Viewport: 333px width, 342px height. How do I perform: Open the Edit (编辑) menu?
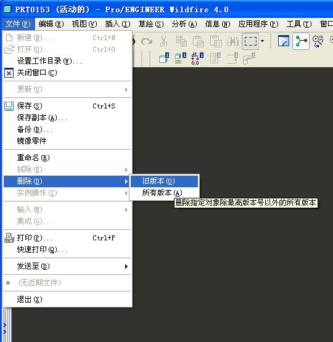51,24
